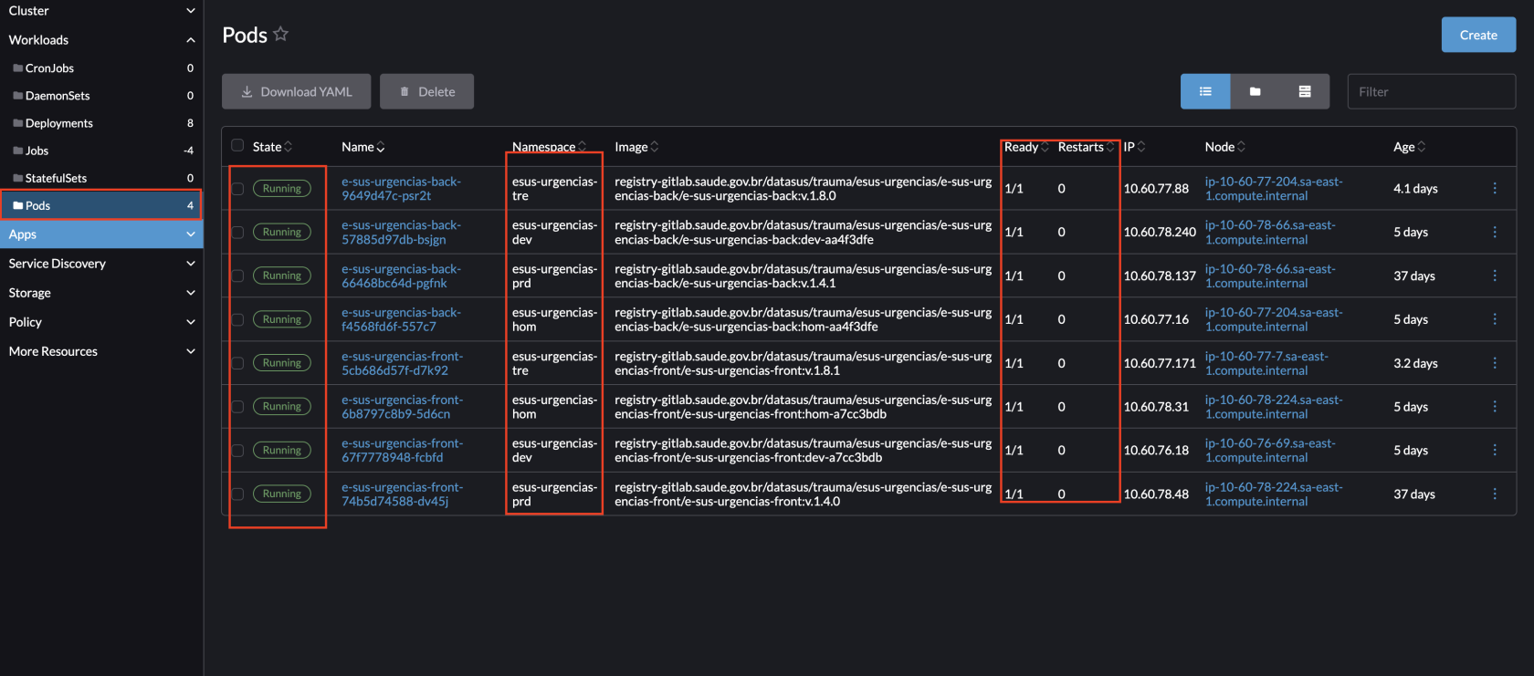The width and height of the screenshot is (1534, 676).
Task: Toggle the select-all checkbox in table header
Action: [237, 146]
